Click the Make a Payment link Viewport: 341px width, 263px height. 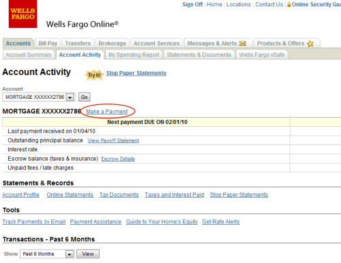pos(107,112)
